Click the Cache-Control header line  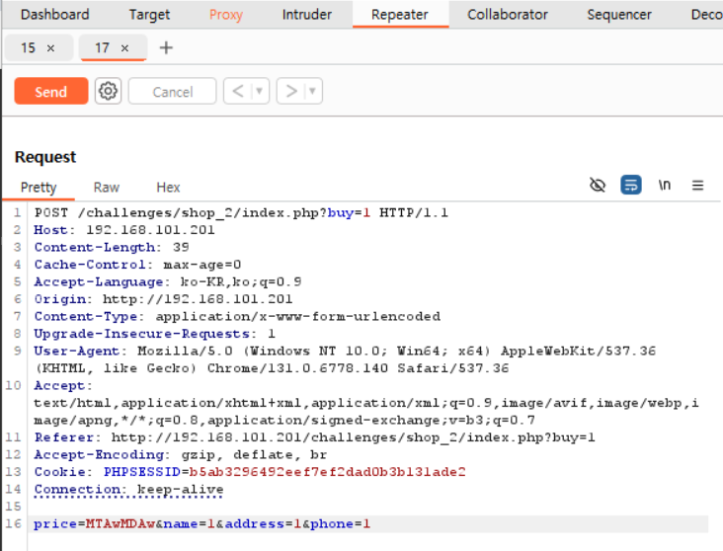137,265
